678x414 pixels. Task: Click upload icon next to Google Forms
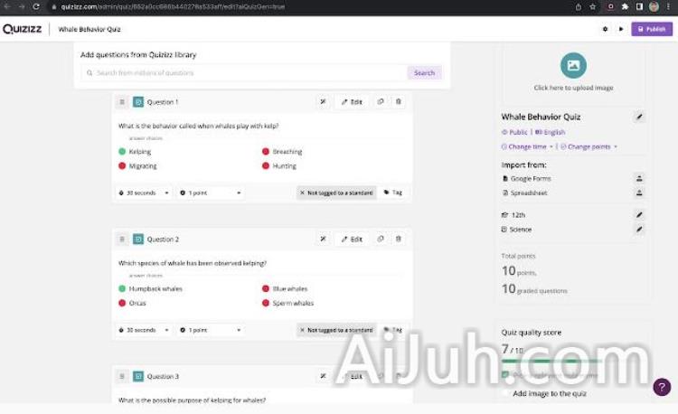[x=639, y=179]
